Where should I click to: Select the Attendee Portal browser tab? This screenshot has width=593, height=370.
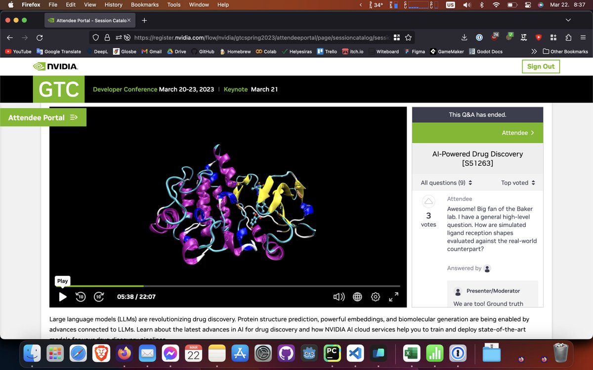90,20
